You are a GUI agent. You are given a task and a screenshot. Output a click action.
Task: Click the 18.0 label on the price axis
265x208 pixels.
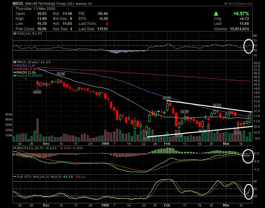pos(257,63)
